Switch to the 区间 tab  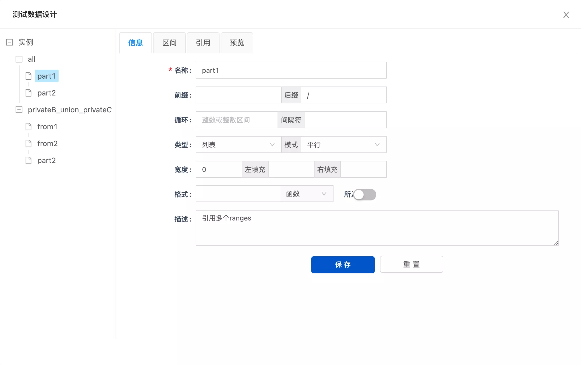(169, 42)
